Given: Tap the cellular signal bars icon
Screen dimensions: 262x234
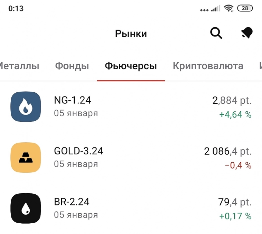Looking at the screenshot, I should [x=215, y=9].
